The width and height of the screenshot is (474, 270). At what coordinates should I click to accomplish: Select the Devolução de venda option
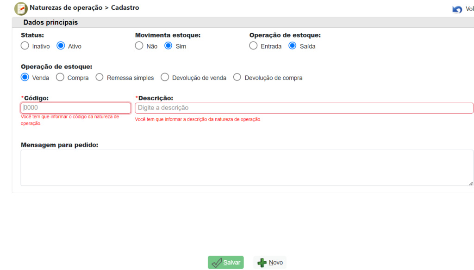165,77
